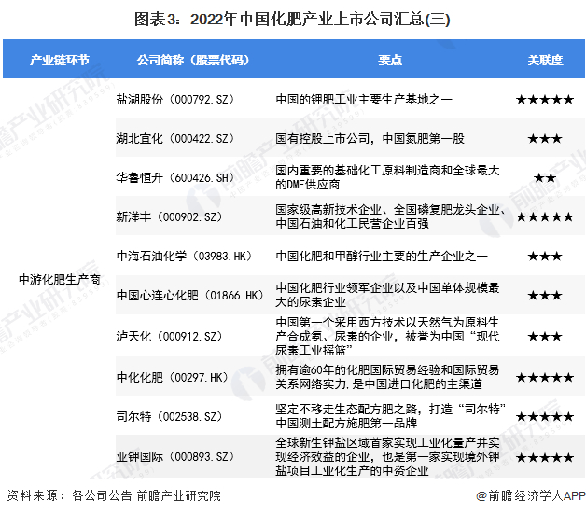
Task: Click the text 中国化肥和甲醇行业主要的生产企业之一
Action: click(382, 256)
